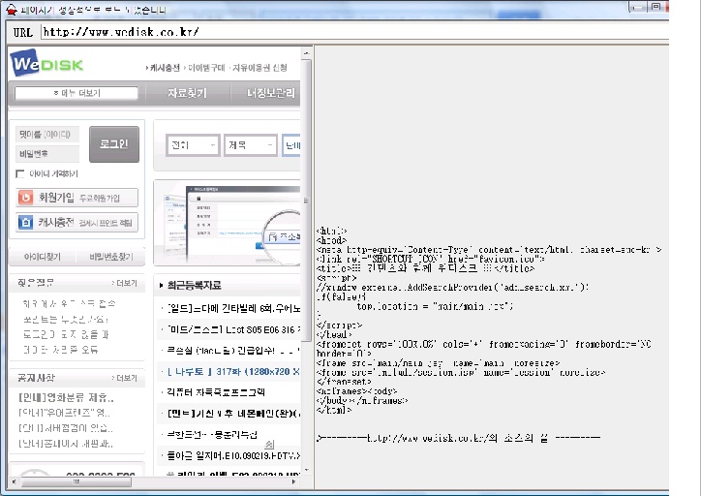This screenshot has width=701, height=496.
Task: Click the vertical scrollbar up arrow of the web pane
Action: pyautogui.click(x=306, y=52)
